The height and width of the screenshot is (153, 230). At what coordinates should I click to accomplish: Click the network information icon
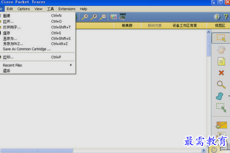coord(217,17)
